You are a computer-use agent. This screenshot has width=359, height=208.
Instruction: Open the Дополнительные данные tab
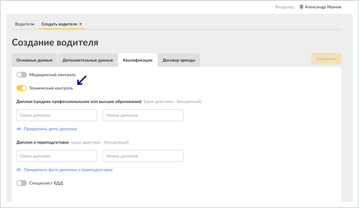(88, 60)
